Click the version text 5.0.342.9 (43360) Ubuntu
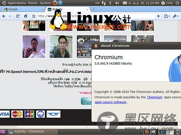Image resolution: width=181 pixels, height=135 pixels. [113, 63]
